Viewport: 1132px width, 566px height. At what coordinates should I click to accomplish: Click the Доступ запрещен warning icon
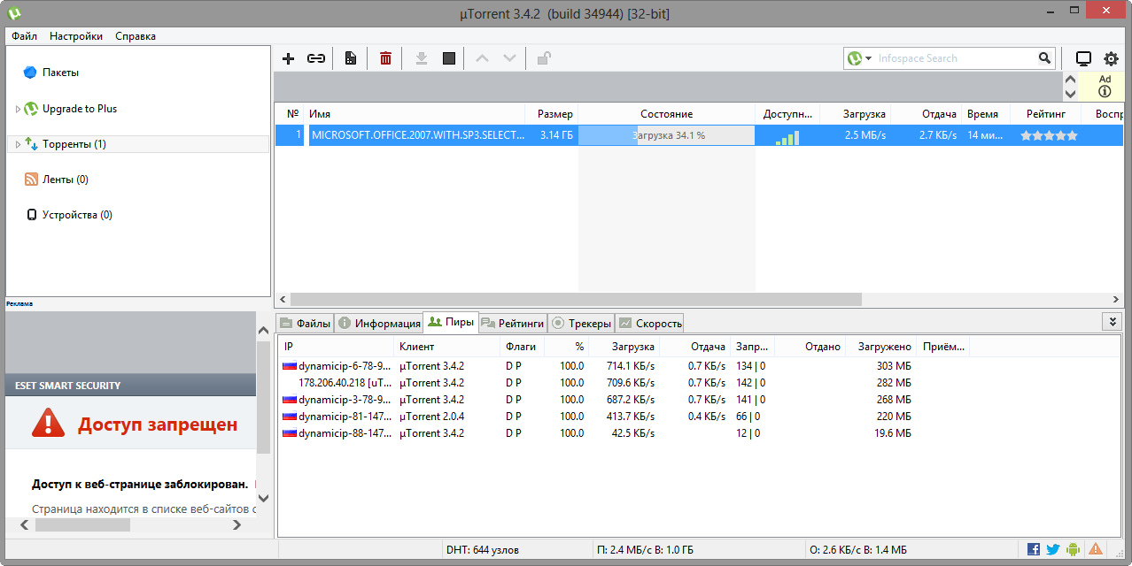tap(48, 424)
